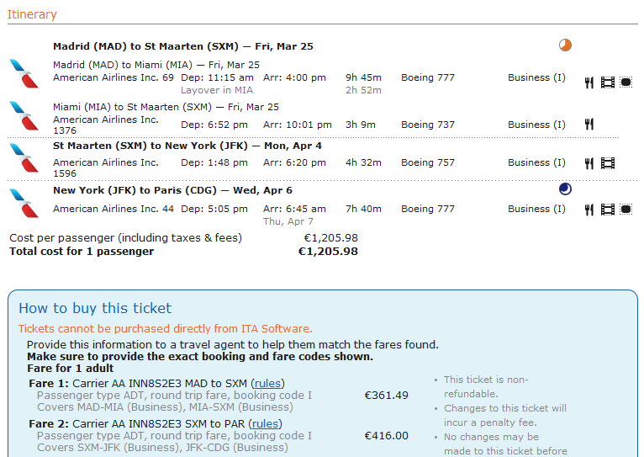Click the meal icon for flight 44

589,210
